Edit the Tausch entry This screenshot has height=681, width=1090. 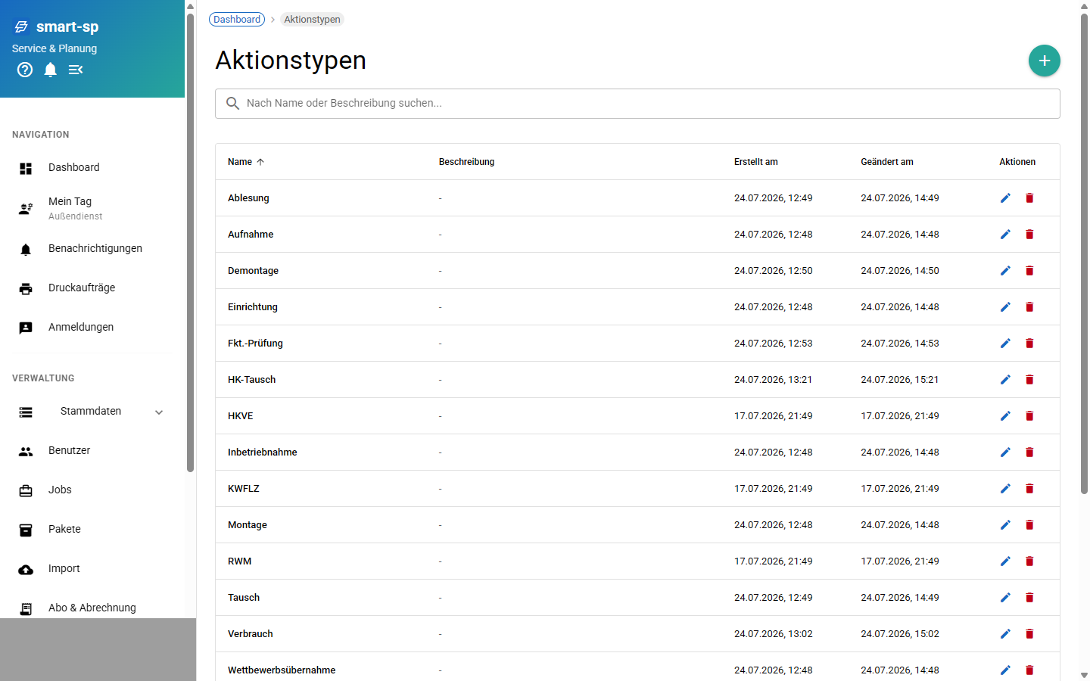(x=1005, y=598)
